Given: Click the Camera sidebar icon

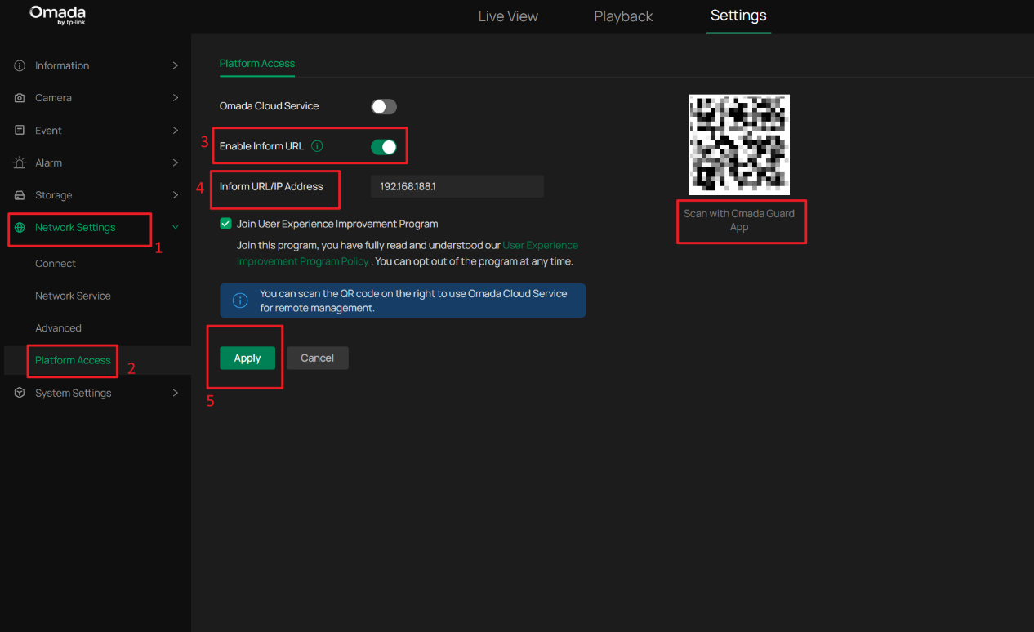Looking at the screenshot, I should [20, 98].
